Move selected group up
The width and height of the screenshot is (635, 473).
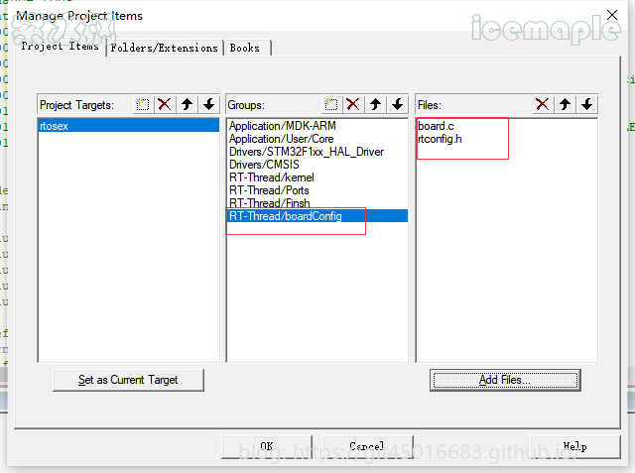[376, 105]
